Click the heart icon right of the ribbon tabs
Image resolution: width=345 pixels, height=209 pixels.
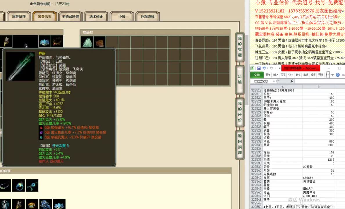(x=332, y=75)
